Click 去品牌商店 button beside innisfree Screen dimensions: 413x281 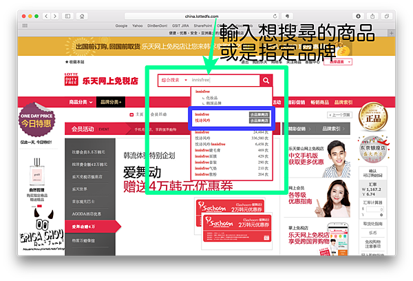coord(260,114)
